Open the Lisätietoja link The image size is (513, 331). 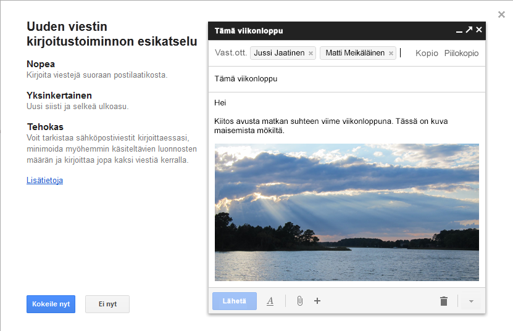pos(44,181)
